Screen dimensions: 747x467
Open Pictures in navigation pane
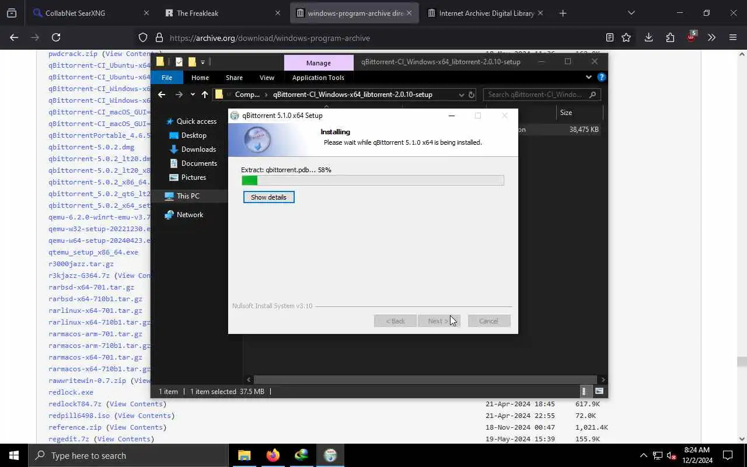(194, 177)
